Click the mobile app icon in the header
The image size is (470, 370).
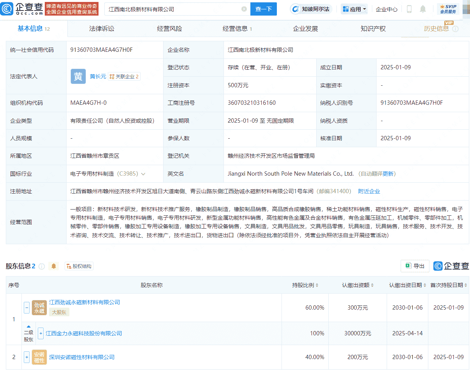[409, 9]
